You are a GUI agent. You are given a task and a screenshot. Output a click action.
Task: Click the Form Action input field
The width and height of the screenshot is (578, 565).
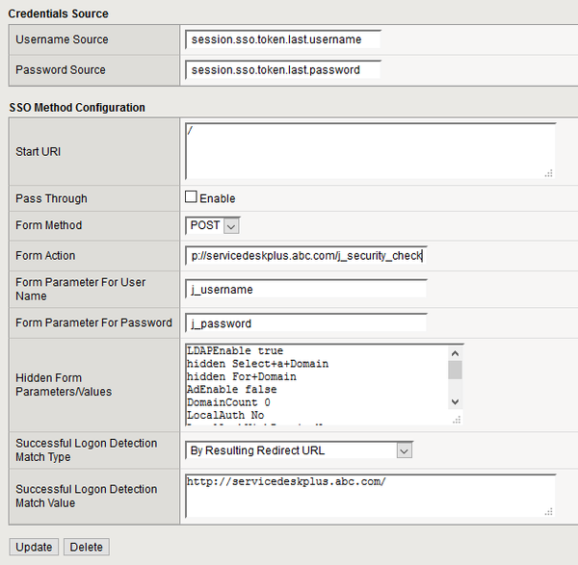(x=305, y=256)
